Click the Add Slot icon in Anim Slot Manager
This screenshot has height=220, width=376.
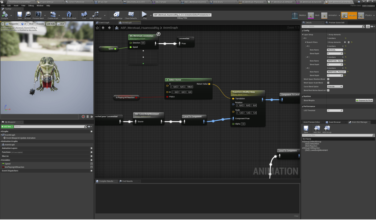[x=317, y=129]
